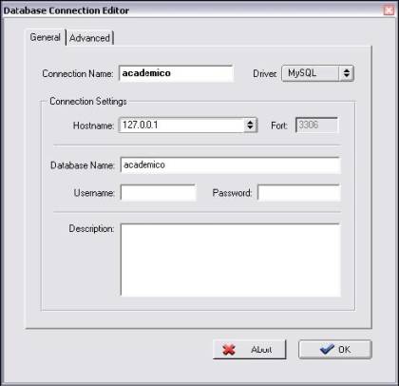Click inside the Description text area

tap(230, 261)
